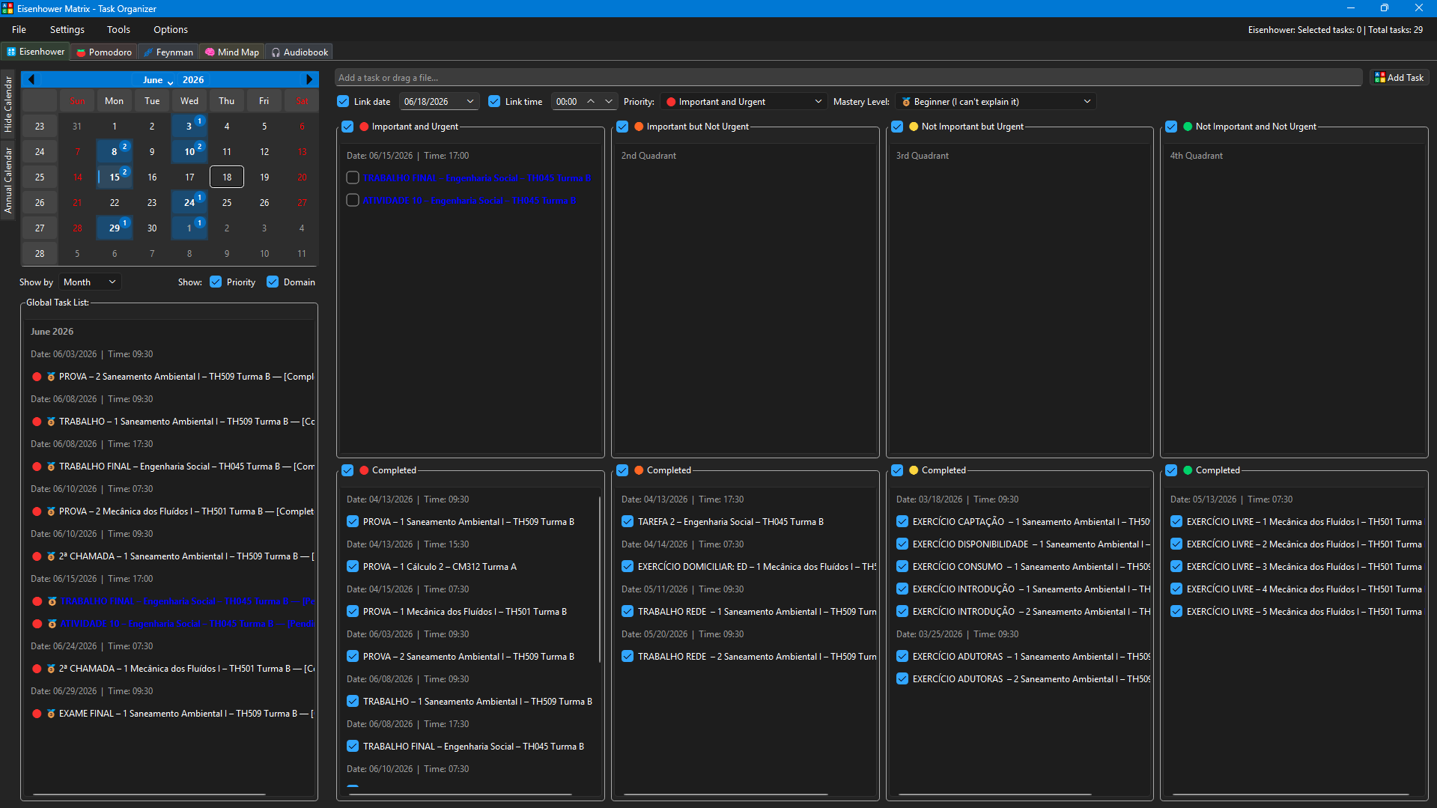Image resolution: width=1437 pixels, height=808 pixels.
Task: Open the Options menu
Action: (x=171, y=29)
